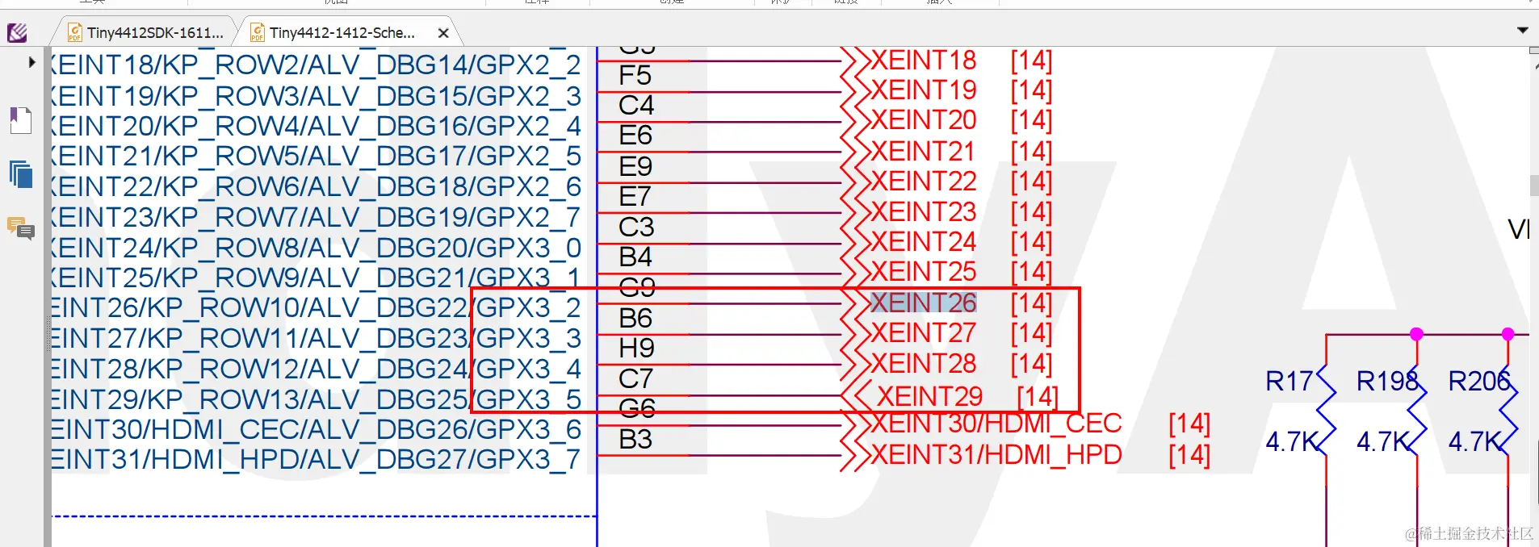1539x547 pixels.
Task: Click the 4.7K value under R198
Action: click(1384, 442)
